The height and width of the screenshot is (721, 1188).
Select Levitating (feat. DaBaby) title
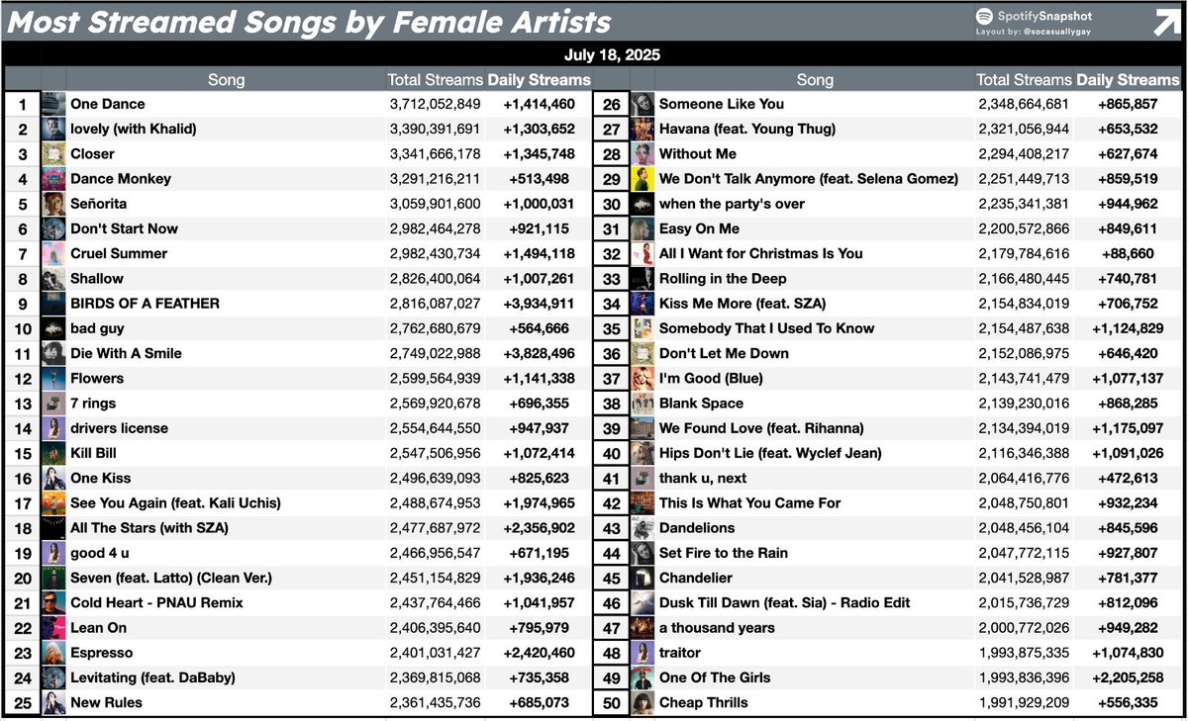[152, 677]
